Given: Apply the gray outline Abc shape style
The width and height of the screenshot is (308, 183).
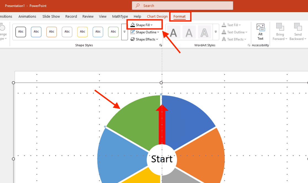Looking at the screenshot, I should [x=67, y=32].
